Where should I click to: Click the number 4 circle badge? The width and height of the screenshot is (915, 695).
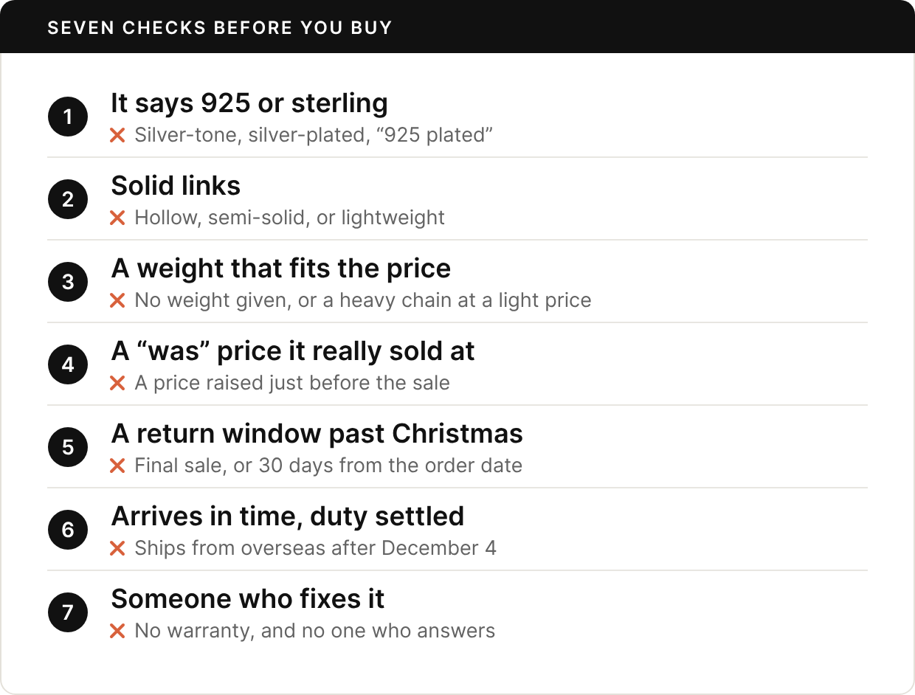68,364
